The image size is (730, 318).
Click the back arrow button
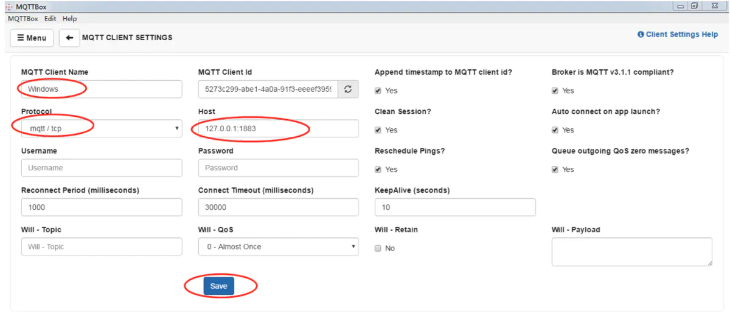coord(69,38)
